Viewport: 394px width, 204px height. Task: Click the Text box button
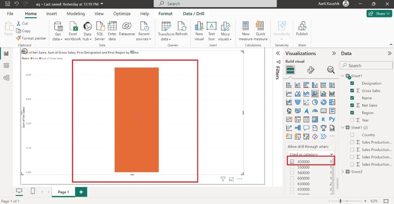[x=212, y=31]
